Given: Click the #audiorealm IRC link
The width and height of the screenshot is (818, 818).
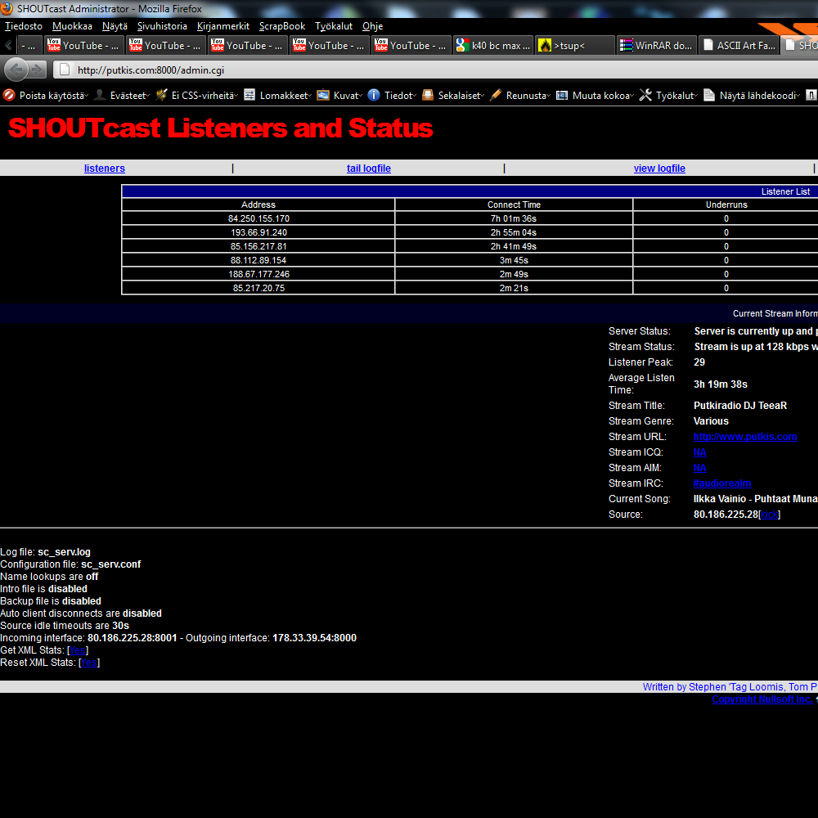Looking at the screenshot, I should point(722,483).
